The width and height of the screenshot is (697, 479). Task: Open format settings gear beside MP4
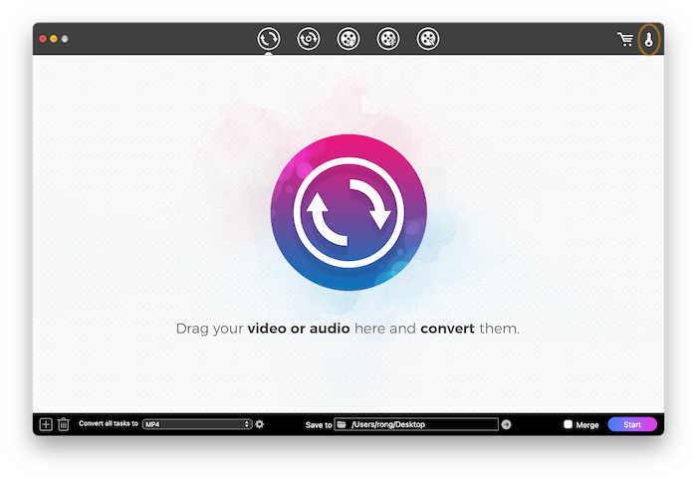[x=260, y=424]
